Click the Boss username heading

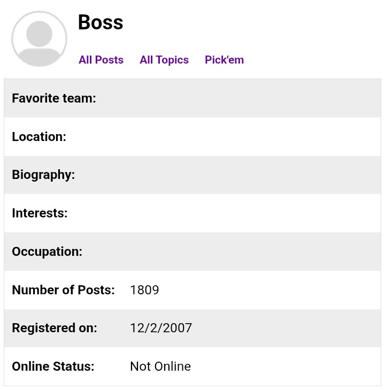101,22
